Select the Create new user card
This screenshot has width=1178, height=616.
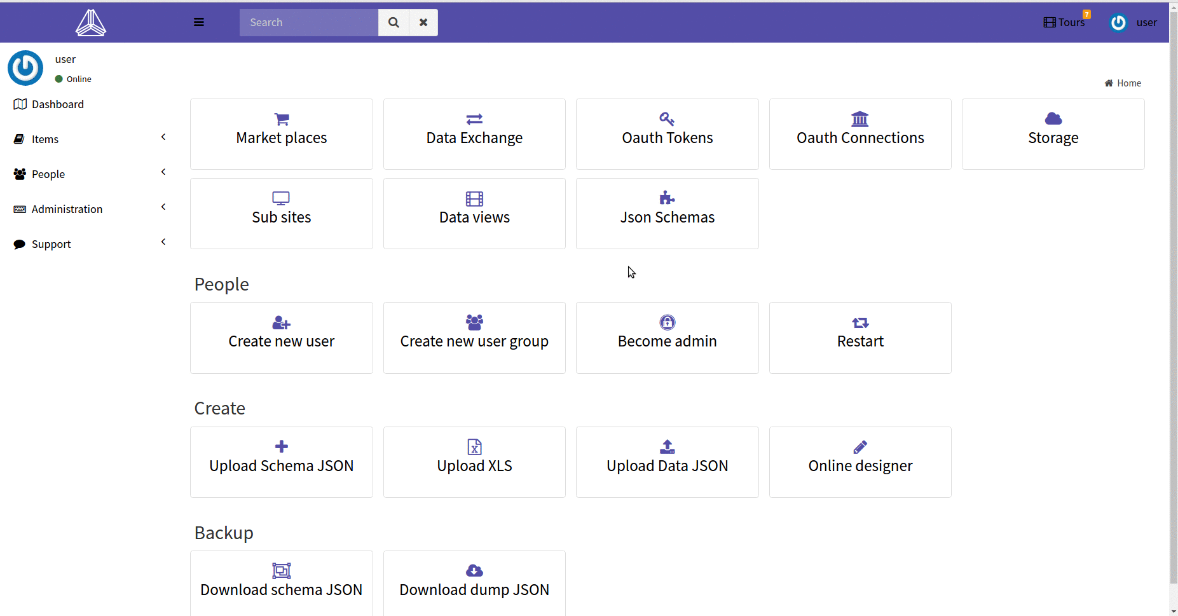[x=282, y=338]
